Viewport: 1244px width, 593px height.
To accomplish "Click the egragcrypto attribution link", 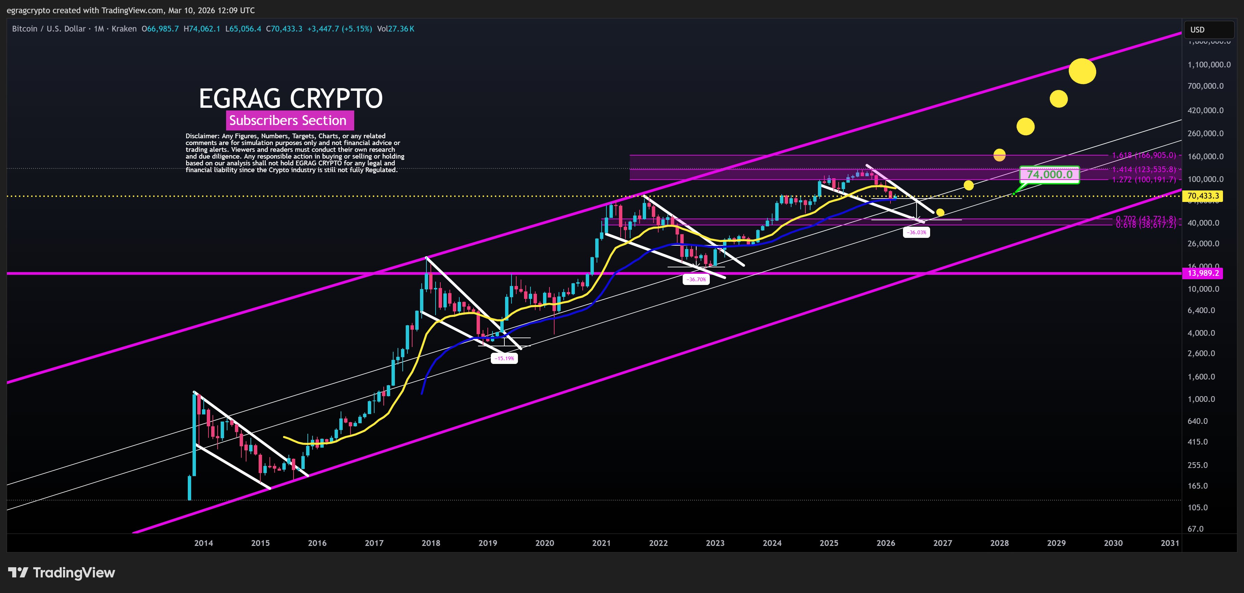I will click(x=29, y=10).
